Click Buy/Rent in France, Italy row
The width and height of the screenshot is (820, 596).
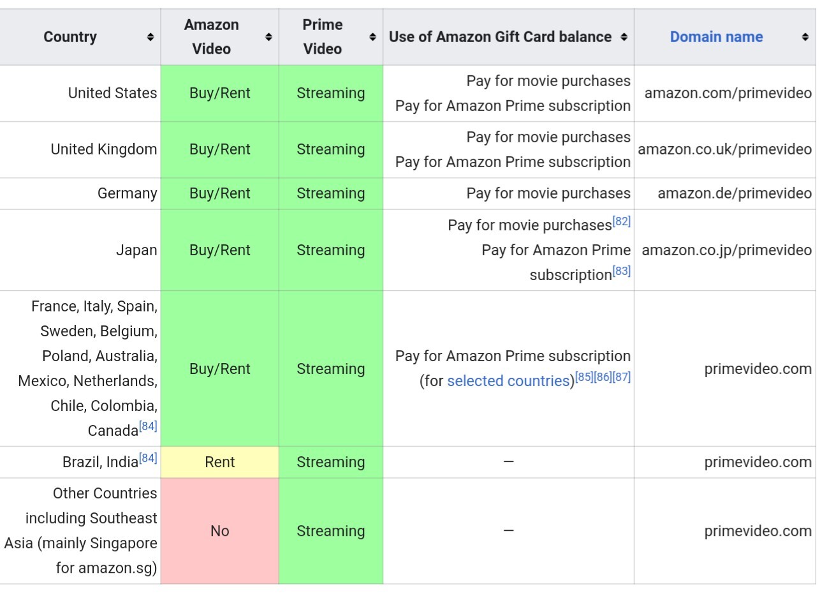pos(220,369)
